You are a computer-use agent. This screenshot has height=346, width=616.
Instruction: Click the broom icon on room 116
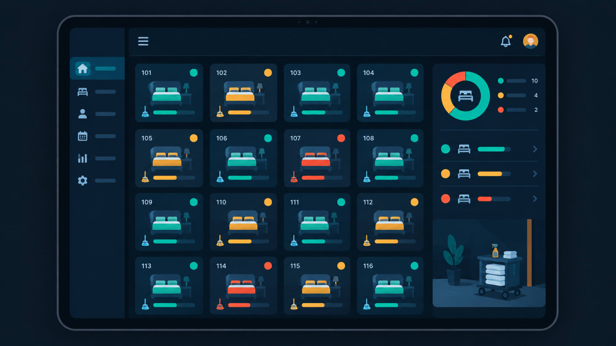click(367, 304)
